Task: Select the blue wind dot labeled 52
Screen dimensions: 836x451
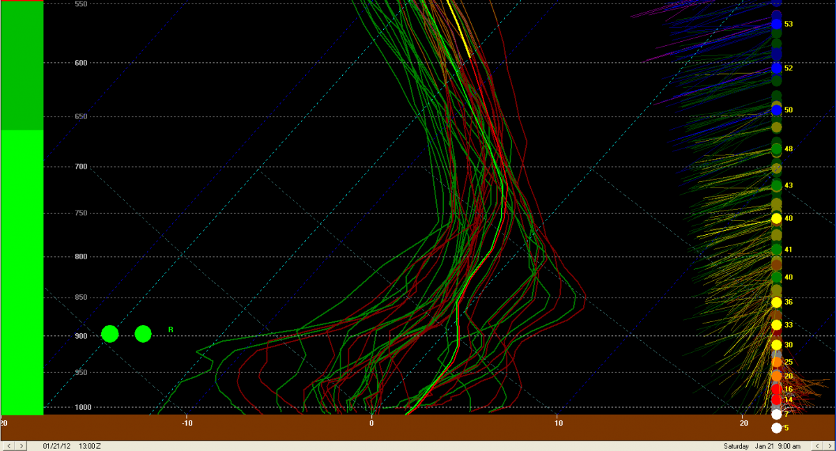Action: click(x=776, y=68)
